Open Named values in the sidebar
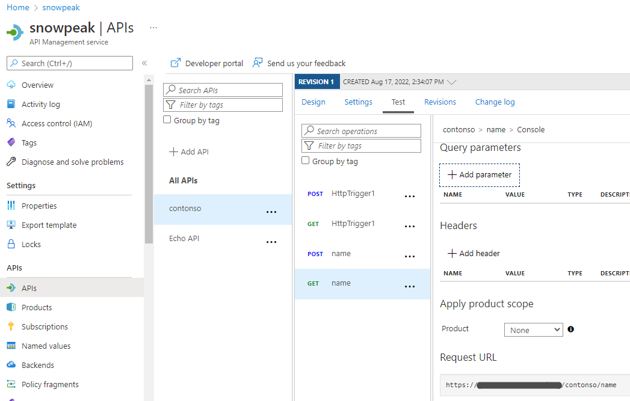Viewport: 630px width, 401px height. click(x=46, y=346)
